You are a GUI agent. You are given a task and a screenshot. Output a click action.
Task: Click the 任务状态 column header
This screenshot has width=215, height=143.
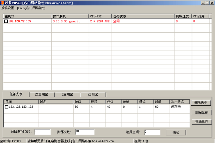pos(143,16)
